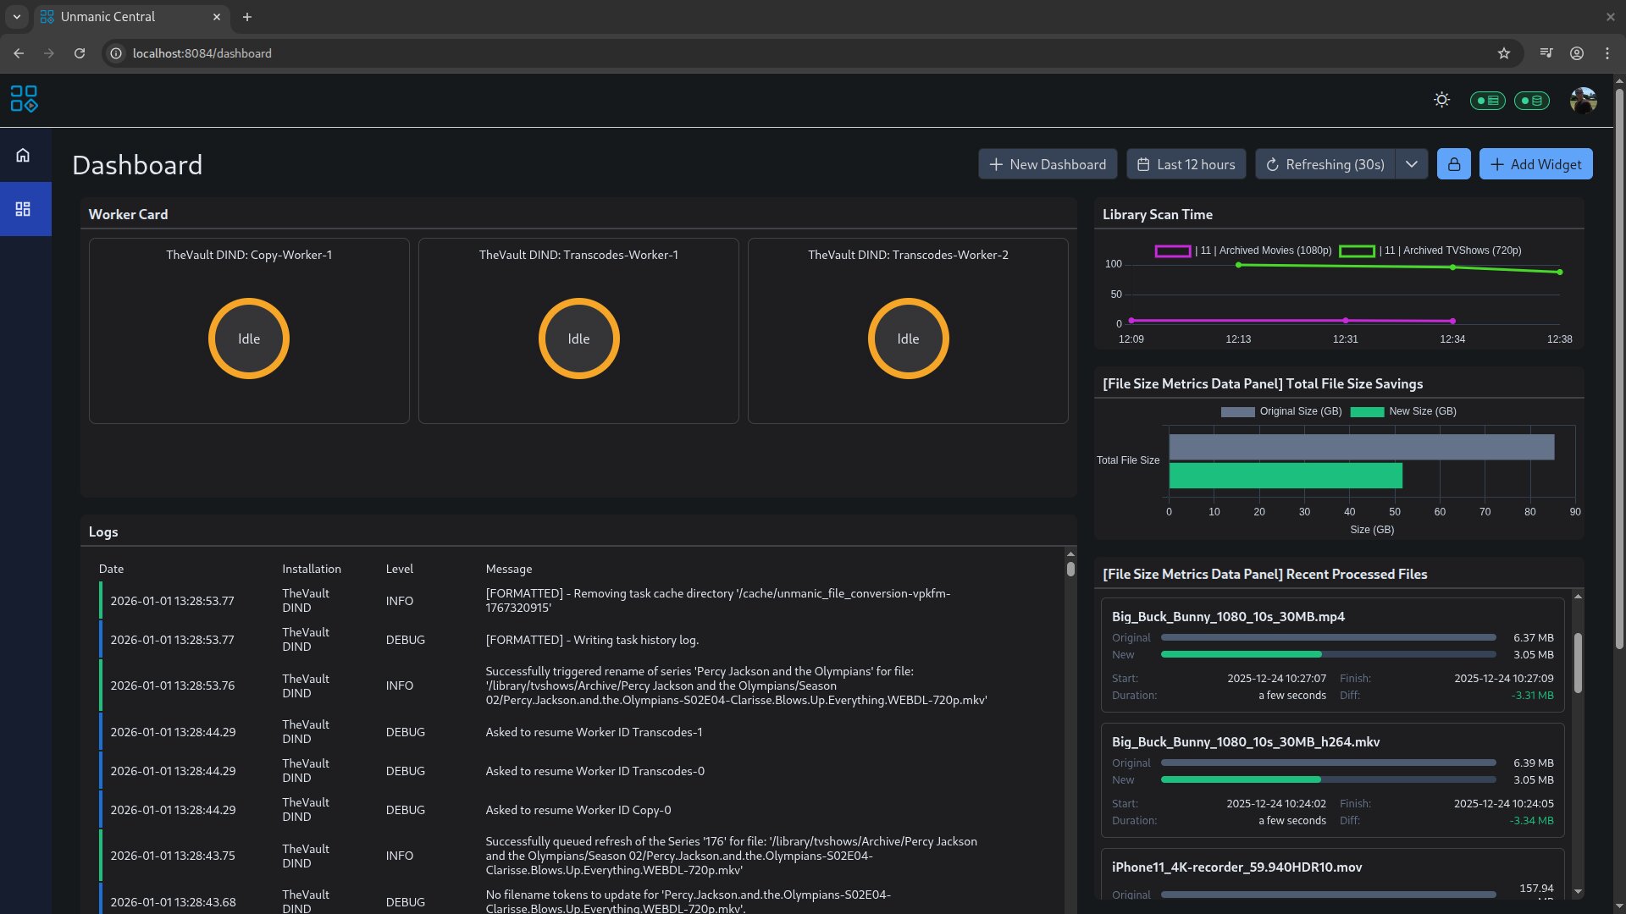Open the user profile avatar
Image resolution: width=1626 pixels, height=914 pixels.
coord(1583,99)
